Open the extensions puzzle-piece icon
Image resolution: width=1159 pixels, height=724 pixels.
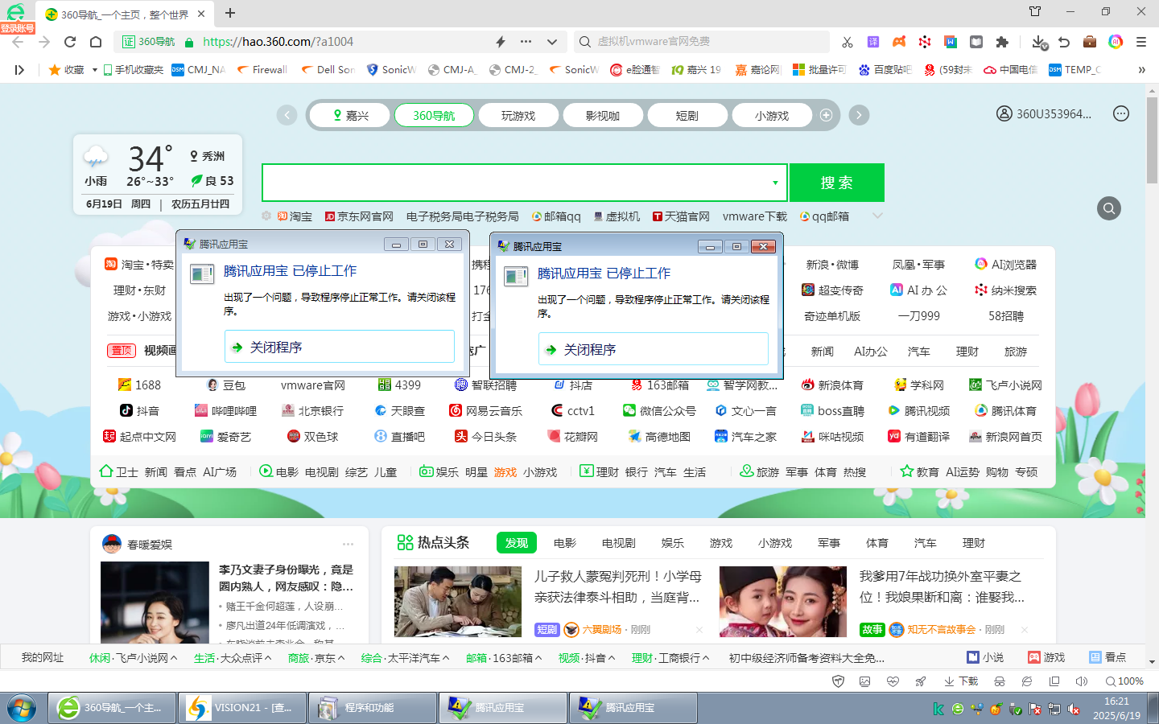[x=1002, y=41]
